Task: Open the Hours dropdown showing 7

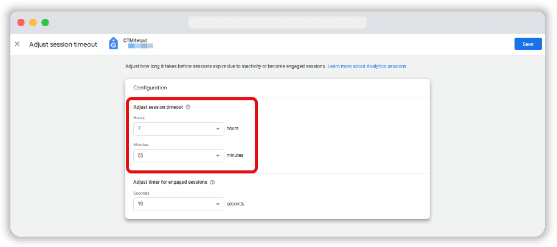Action: tap(179, 128)
